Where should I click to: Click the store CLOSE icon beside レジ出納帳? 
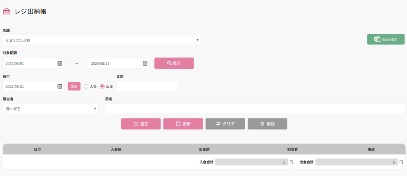7,12
